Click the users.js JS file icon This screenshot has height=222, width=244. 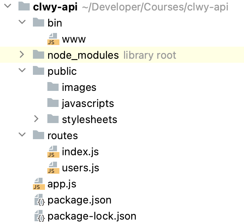pos(53,168)
